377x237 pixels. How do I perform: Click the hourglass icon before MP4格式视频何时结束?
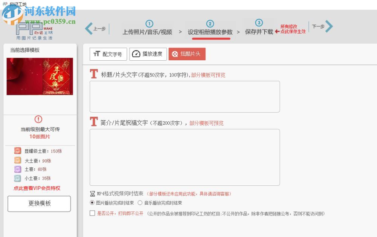tap(92, 193)
